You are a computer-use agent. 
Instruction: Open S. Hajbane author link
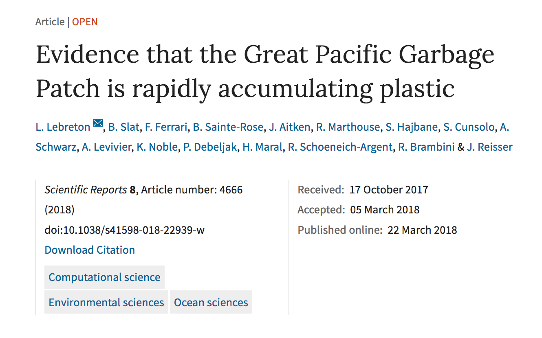tap(412, 127)
